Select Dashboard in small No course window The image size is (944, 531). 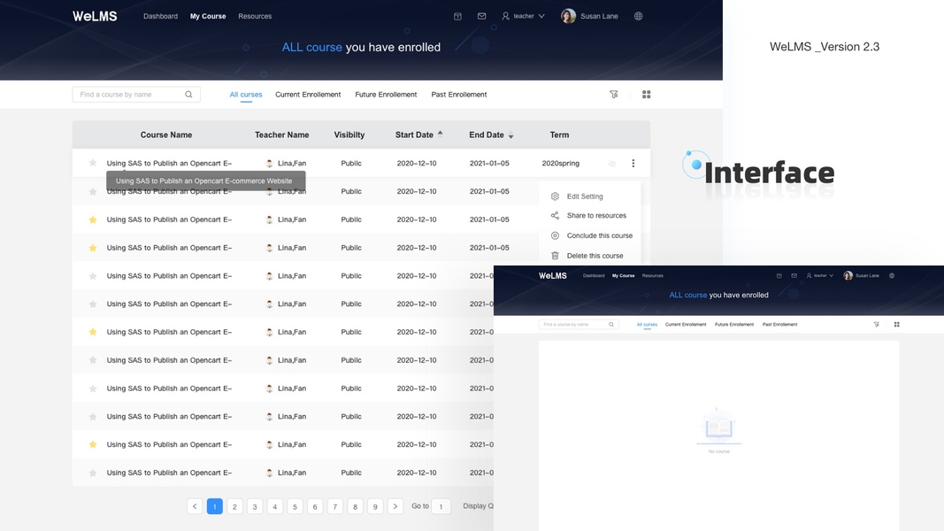pos(594,276)
